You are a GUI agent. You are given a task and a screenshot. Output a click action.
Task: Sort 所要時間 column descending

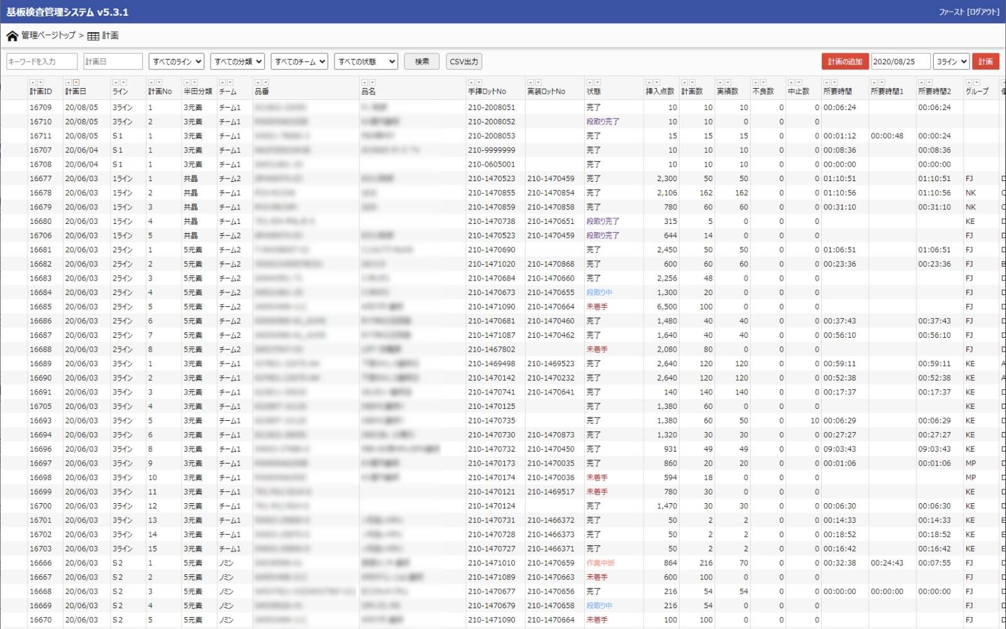pos(834,83)
